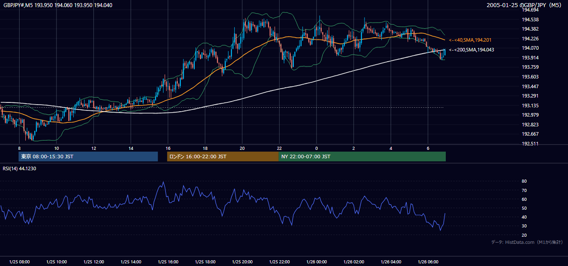568x266 pixels.
Task: Click the RSI 30 level label
Action: click(x=524, y=226)
